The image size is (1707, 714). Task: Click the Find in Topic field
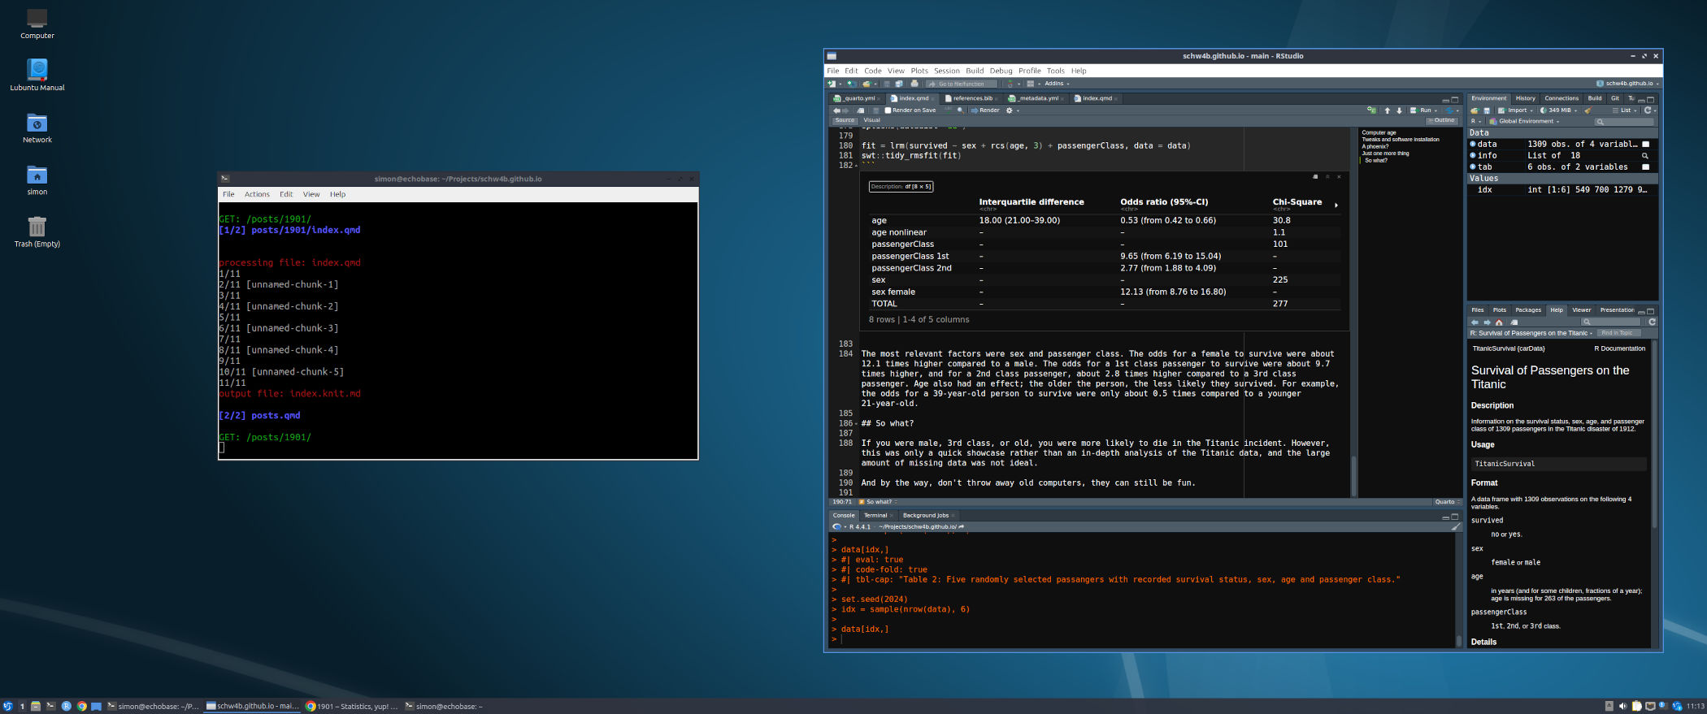pos(1618,333)
